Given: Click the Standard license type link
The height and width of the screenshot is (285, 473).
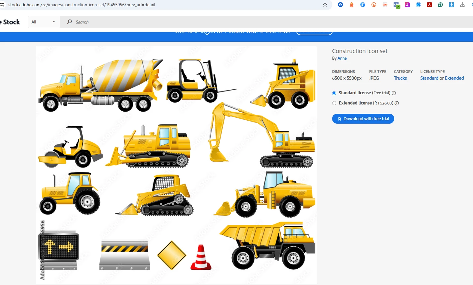Looking at the screenshot, I should 429,78.
